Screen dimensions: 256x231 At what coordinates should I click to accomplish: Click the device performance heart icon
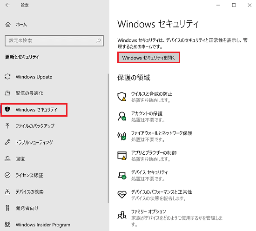pos(122,194)
